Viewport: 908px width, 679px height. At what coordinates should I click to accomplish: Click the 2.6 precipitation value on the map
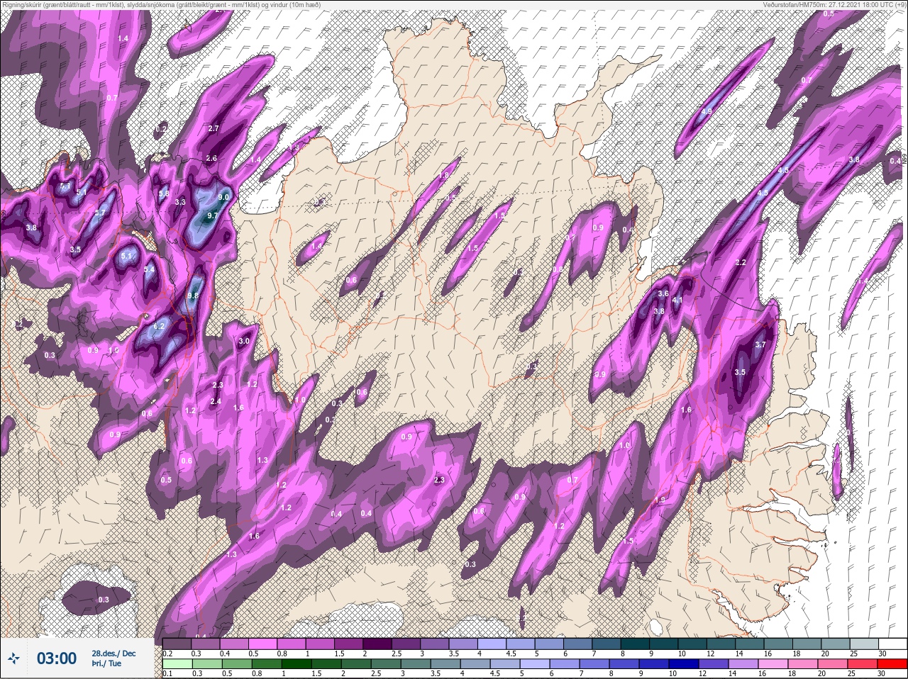211,159
